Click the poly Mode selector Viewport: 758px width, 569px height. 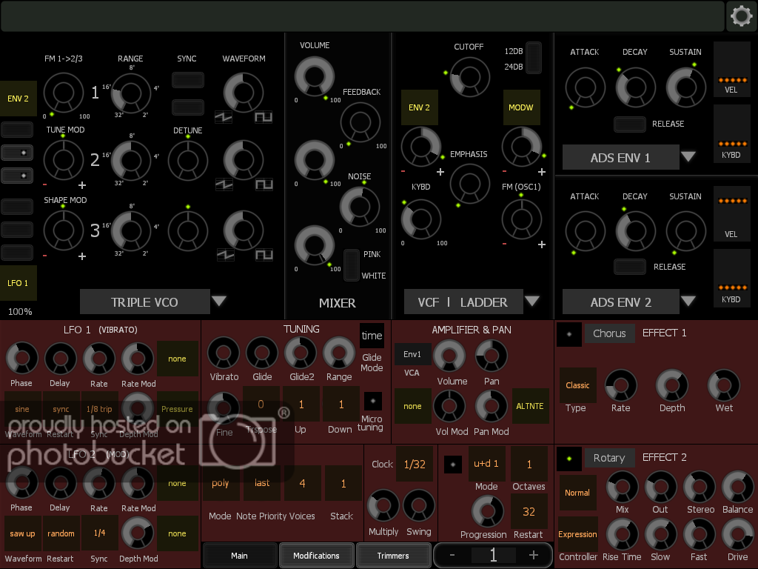tap(221, 483)
